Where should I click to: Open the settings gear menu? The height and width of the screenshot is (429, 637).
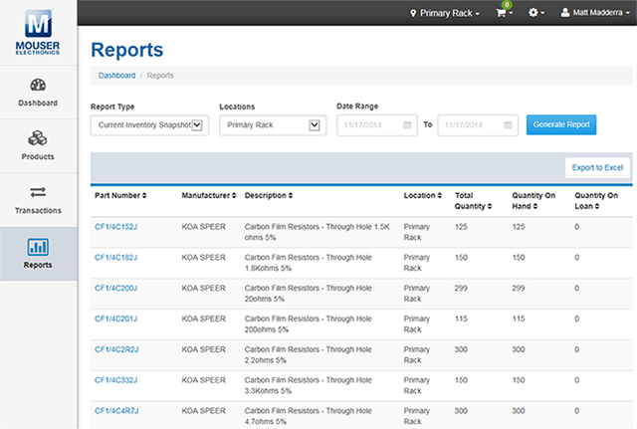click(x=535, y=14)
